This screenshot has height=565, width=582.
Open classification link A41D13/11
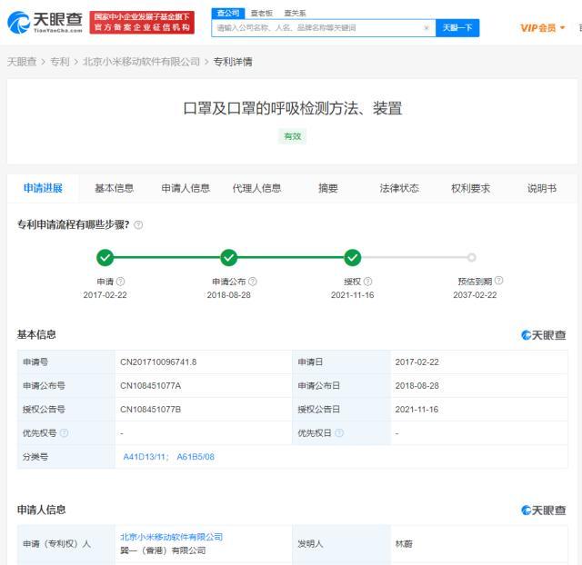[144, 457]
